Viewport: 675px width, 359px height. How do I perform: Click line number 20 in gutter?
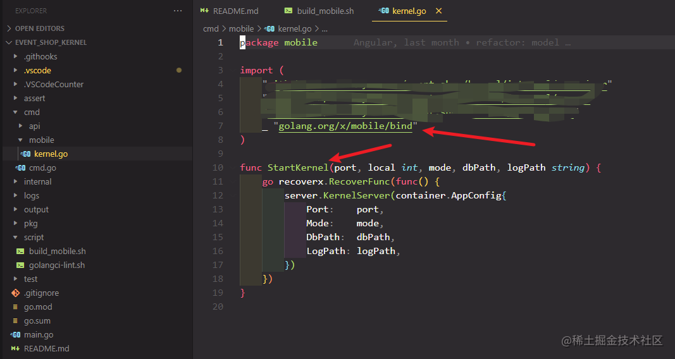click(218, 307)
